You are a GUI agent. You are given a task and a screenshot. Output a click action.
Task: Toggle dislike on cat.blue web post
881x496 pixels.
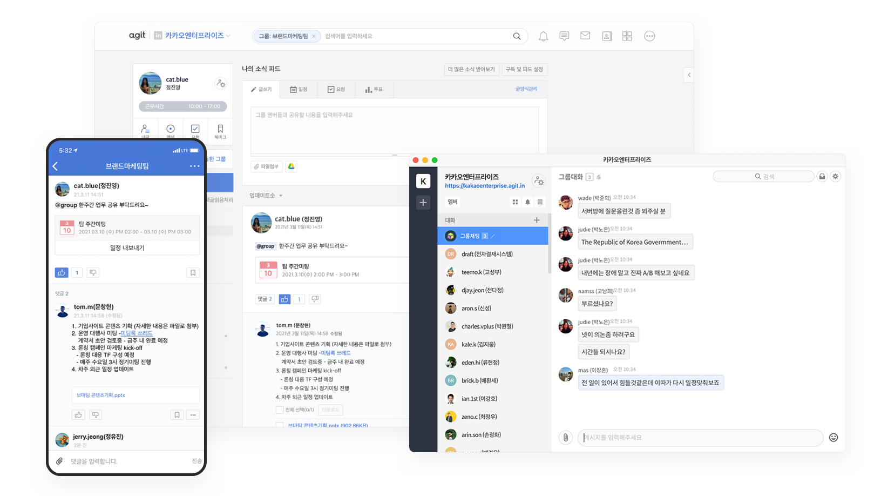point(315,299)
